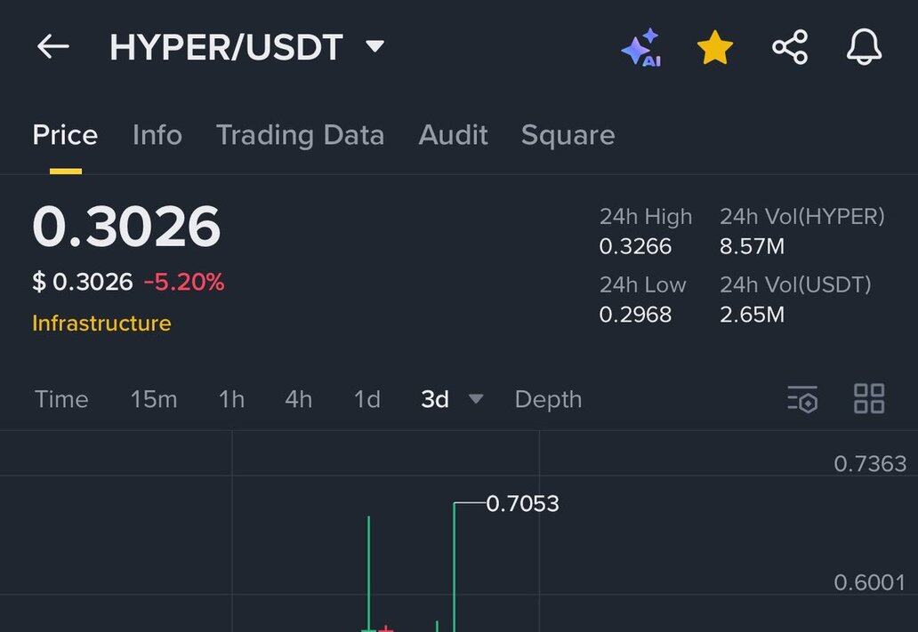Image resolution: width=918 pixels, height=632 pixels.
Task: Switch to the Trading Data tab
Action: (301, 136)
